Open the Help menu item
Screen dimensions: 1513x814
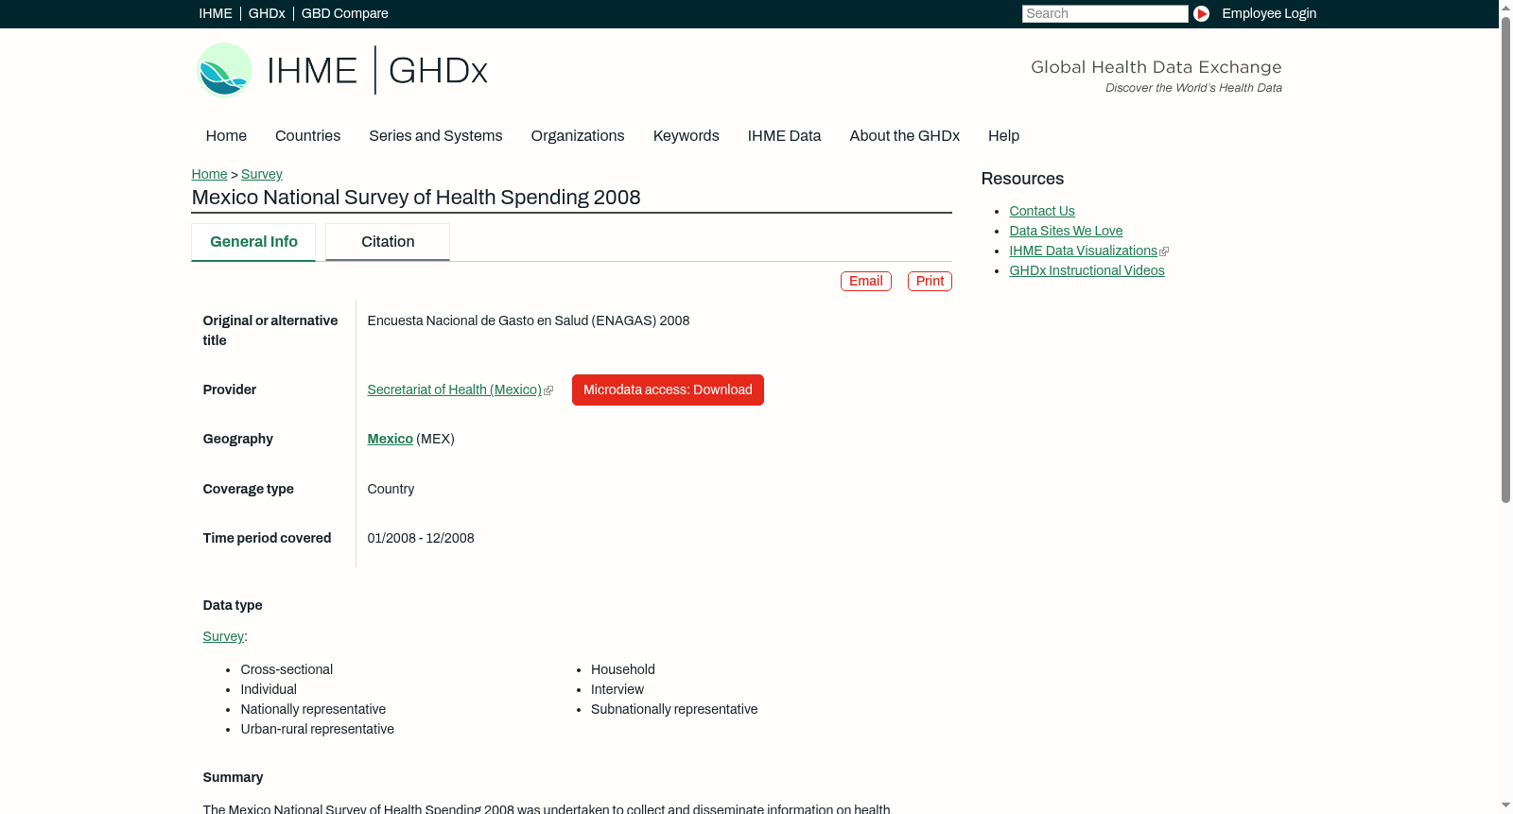[x=1003, y=136]
